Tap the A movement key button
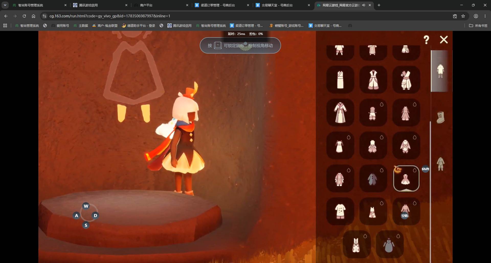The width and height of the screenshot is (491, 263). coord(76,216)
